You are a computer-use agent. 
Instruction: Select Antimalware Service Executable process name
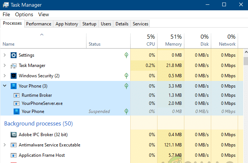coord(50,145)
